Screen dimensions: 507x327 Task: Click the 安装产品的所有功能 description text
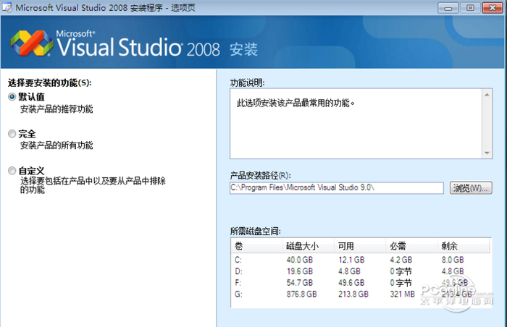pyautogui.click(x=56, y=145)
